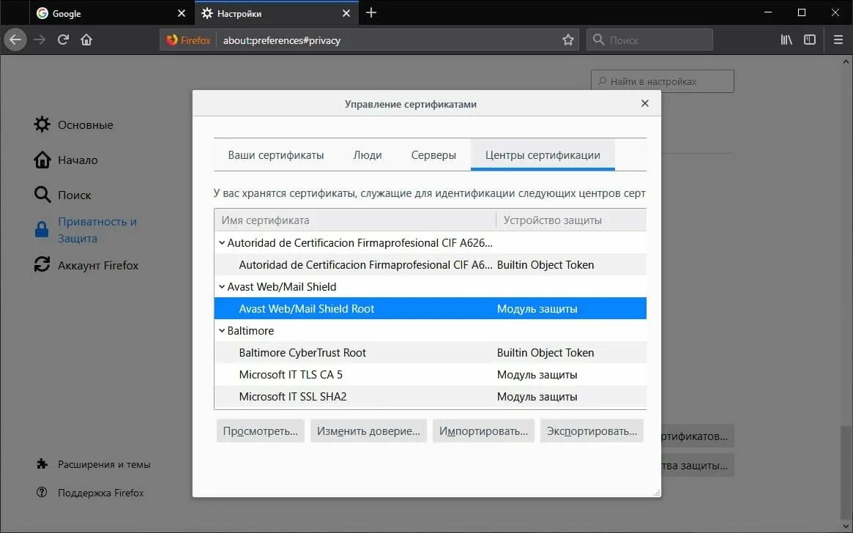Open the hamburger application menu
853x533 pixels.
[x=838, y=40]
